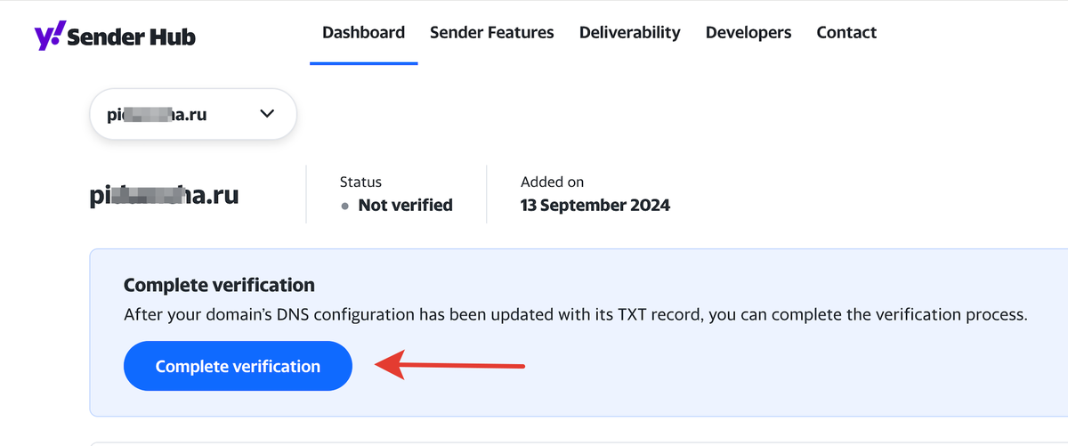Click the blue Complete verification button
The height and width of the screenshot is (446, 1068).
coord(239,366)
